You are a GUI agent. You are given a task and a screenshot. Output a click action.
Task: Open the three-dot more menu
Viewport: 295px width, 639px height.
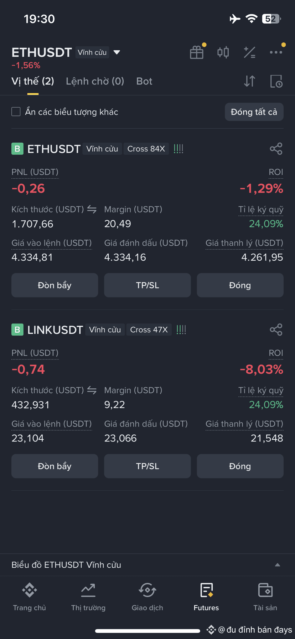coord(276,52)
